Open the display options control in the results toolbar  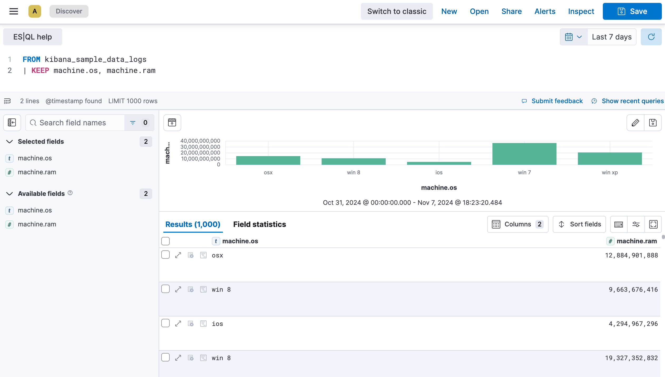(636, 224)
